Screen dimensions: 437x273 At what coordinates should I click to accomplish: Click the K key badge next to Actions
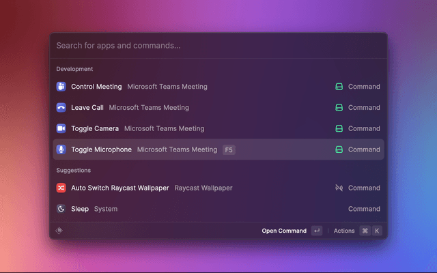tap(376, 231)
